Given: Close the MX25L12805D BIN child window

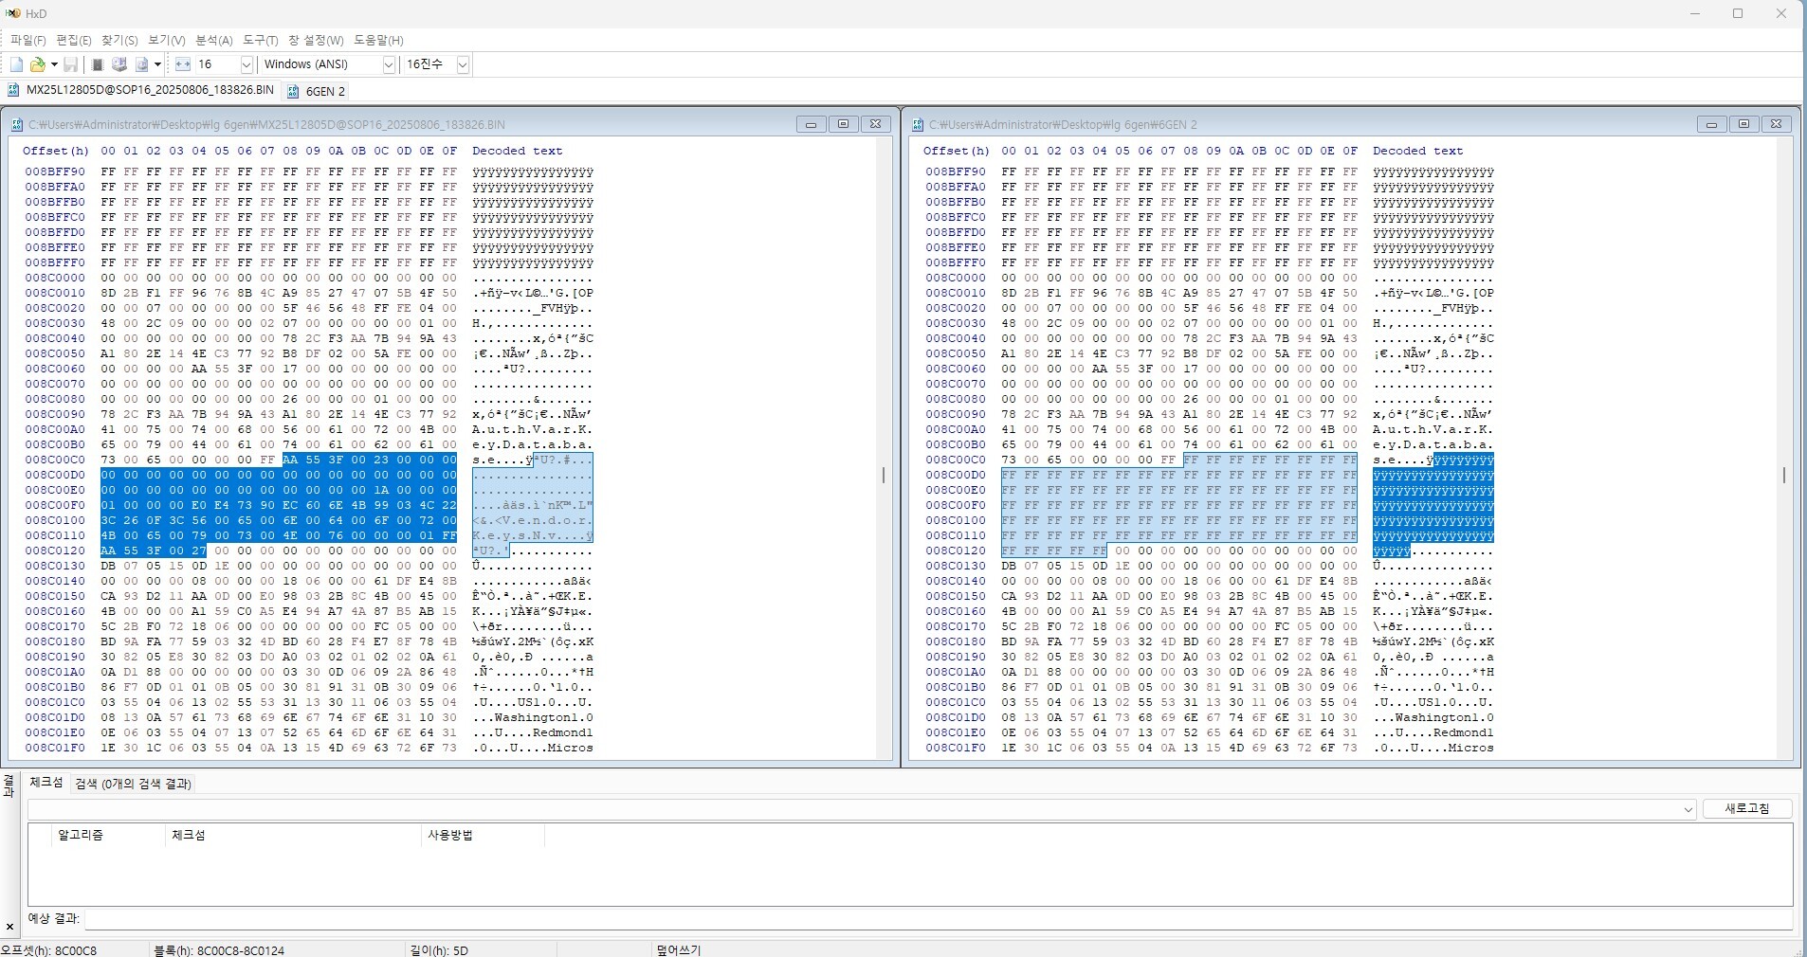Looking at the screenshot, I should 875,124.
